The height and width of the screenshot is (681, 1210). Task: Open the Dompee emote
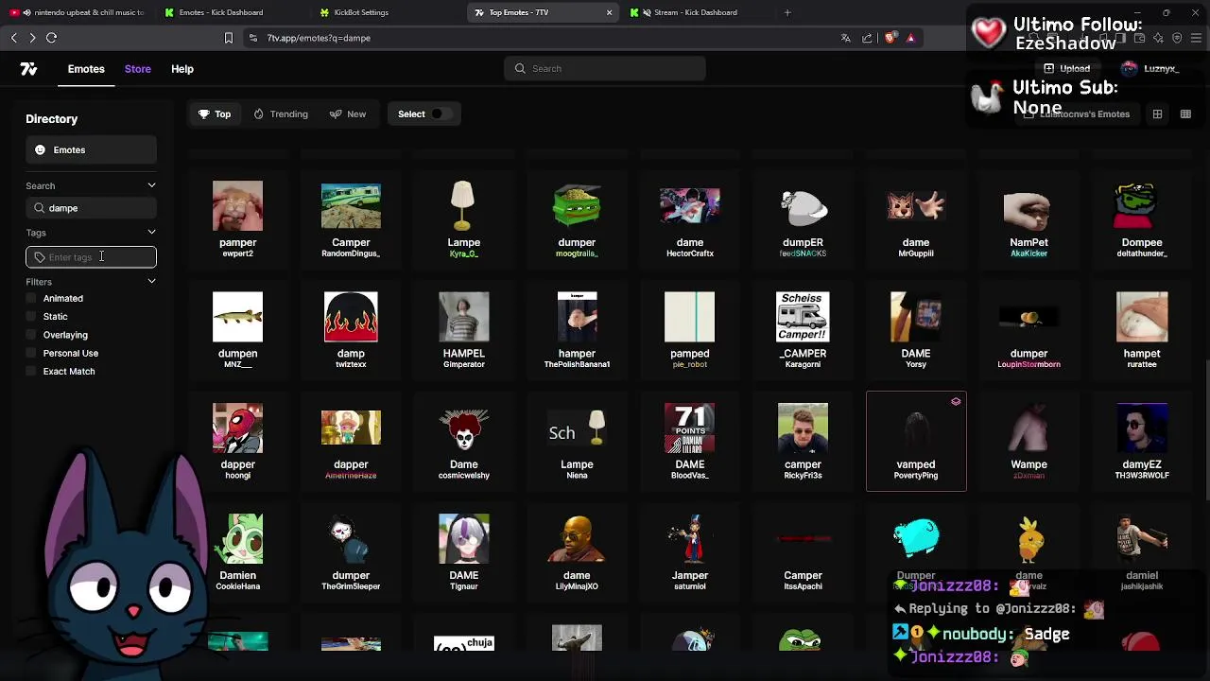click(x=1142, y=218)
